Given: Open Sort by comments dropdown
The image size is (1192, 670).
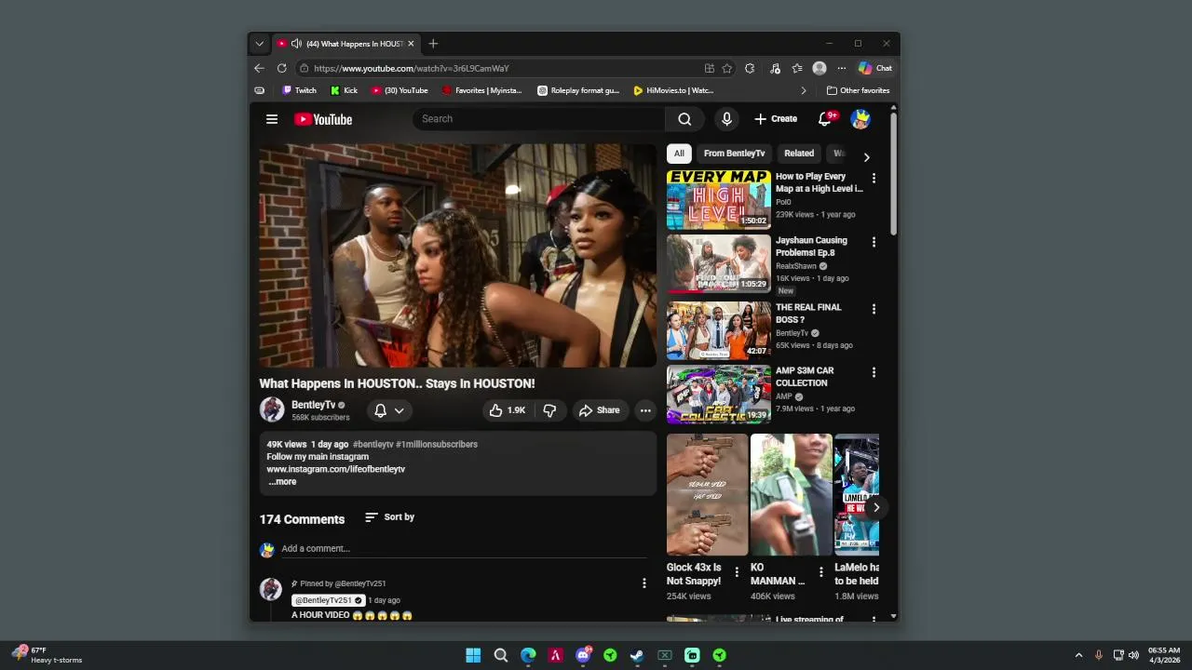Looking at the screenshot, I should pyautogui.click(x=389, y=517).
